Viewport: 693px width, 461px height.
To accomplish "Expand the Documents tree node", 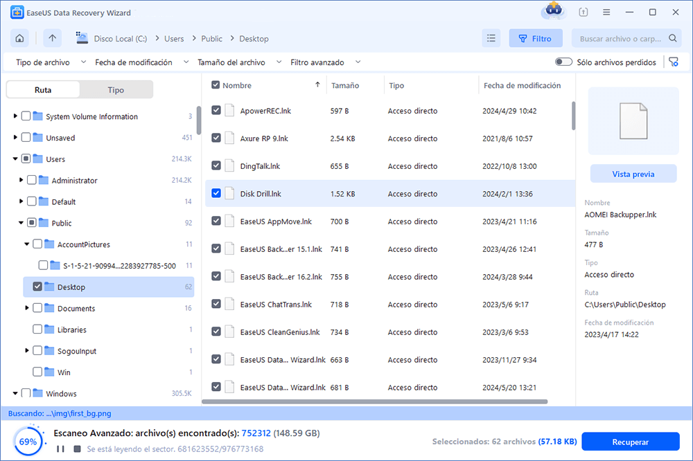I will pyautogui.click(x=26, y=308).
